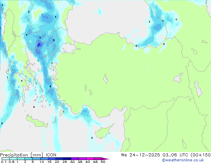Click the "We 24-12-2025" date text

[140, 155]
